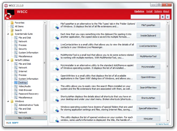Click the InsideClipboard row program icon
Image resolution: width=177 pixels, height=131 pixels.
(x=56, y=37)
